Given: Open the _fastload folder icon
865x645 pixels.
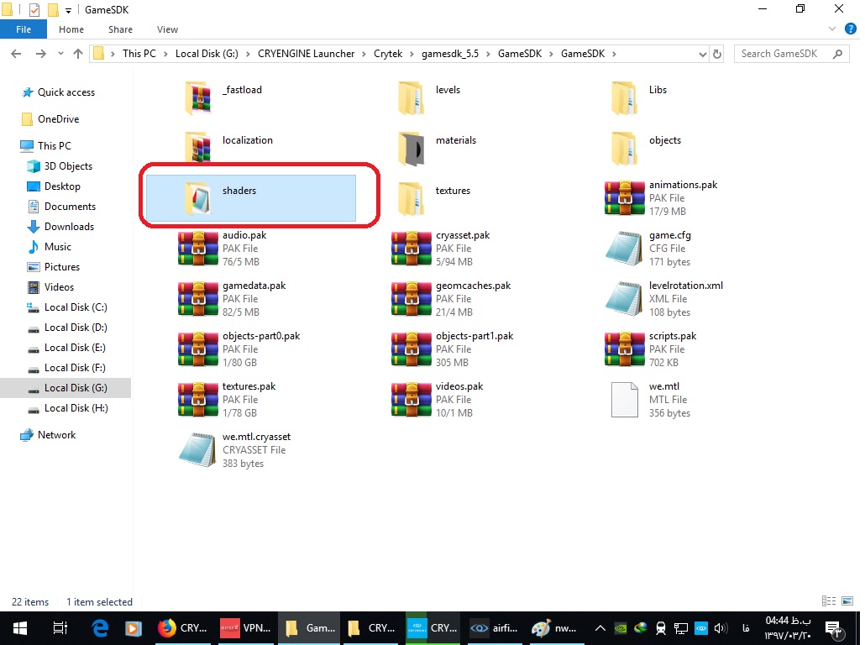Looking at the screenshot, I should 198,99.
